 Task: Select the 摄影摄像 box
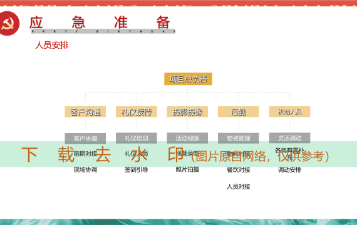point(187,112)
